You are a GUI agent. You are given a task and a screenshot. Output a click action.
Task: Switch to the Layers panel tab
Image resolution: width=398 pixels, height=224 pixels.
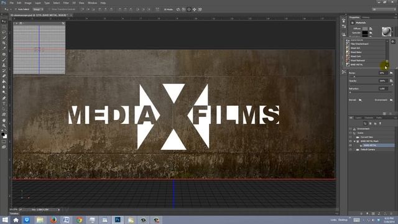pyautogui.click(x=358, y=118)
